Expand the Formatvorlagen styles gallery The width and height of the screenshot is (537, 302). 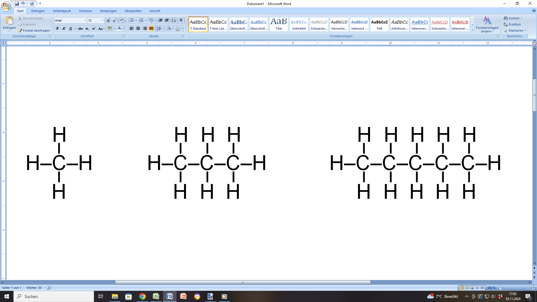click(472, 30)
